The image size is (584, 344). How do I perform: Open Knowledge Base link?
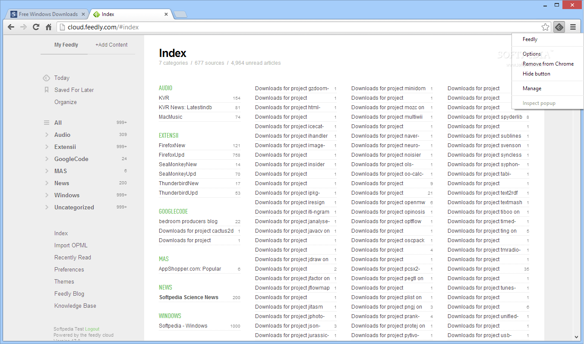[75, 306]
